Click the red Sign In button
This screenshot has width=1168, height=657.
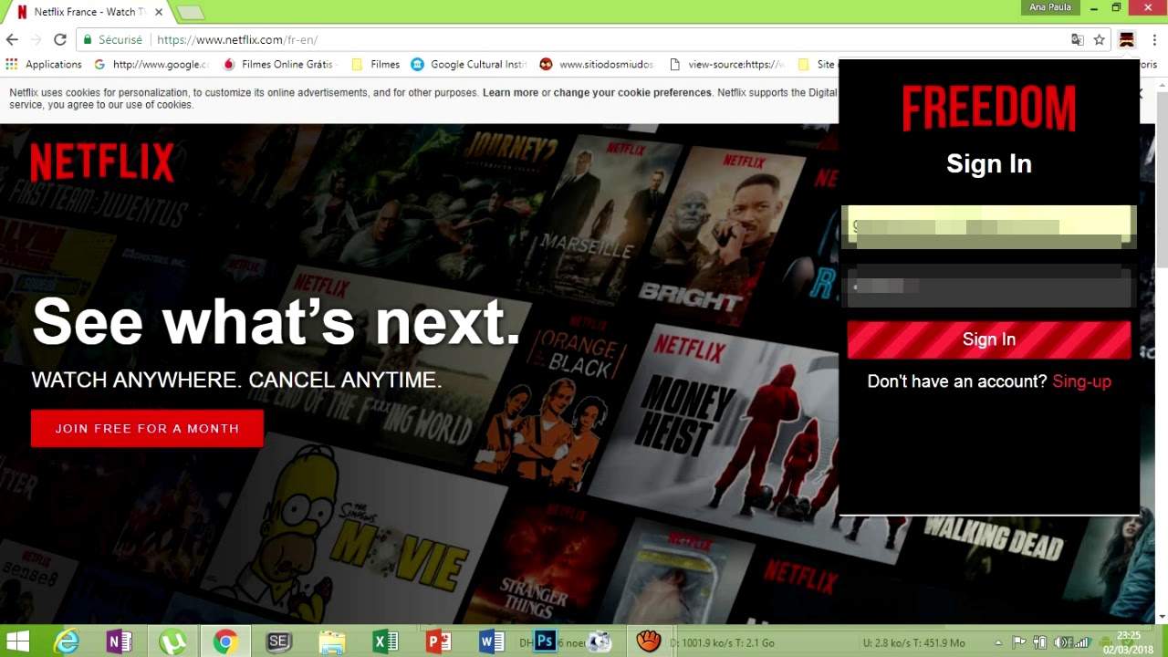point(988,339)
